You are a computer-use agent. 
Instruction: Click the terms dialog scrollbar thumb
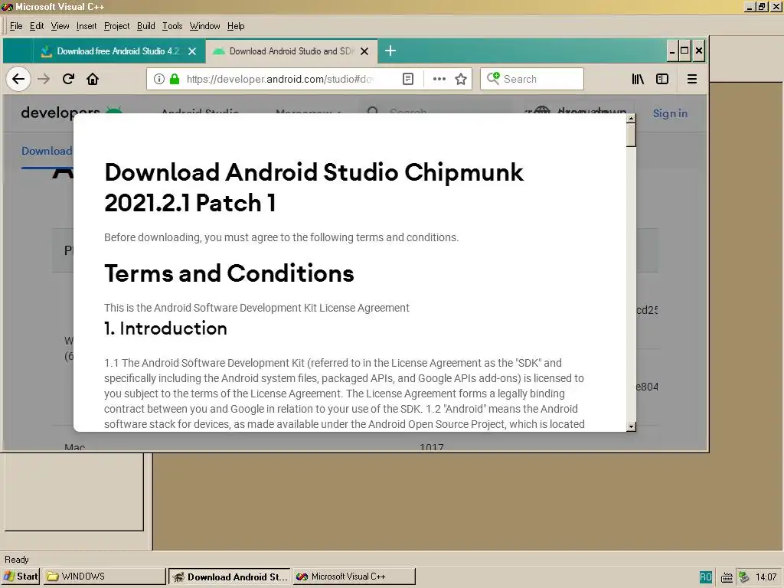coord(631,135)
